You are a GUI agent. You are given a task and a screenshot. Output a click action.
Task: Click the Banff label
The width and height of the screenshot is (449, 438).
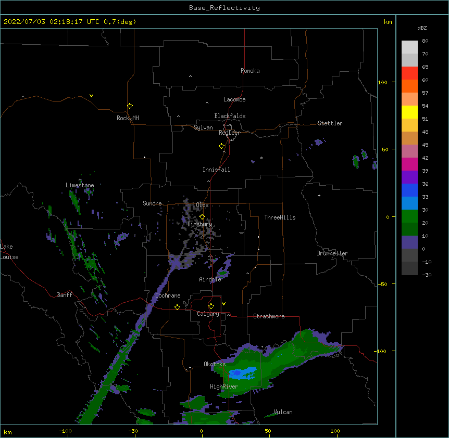(65, 295)
